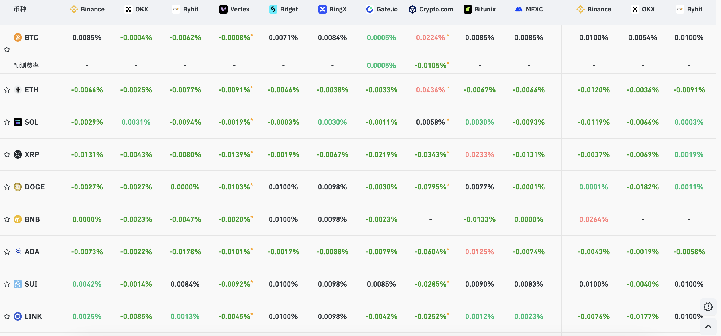The height and width of the screenshot is (336, 721).
Task: Click the BingX exchange header
Action: click(332, 9)
